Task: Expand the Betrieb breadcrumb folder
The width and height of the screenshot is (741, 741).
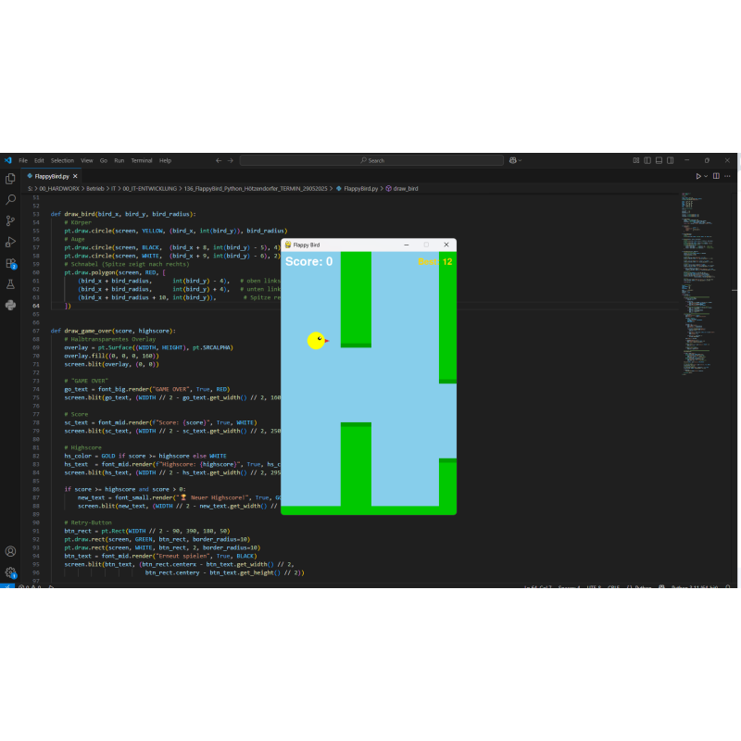Action: (x=95, y=189)
